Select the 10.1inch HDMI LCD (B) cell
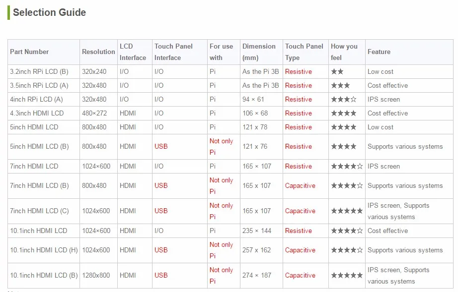 click(44, 275)
